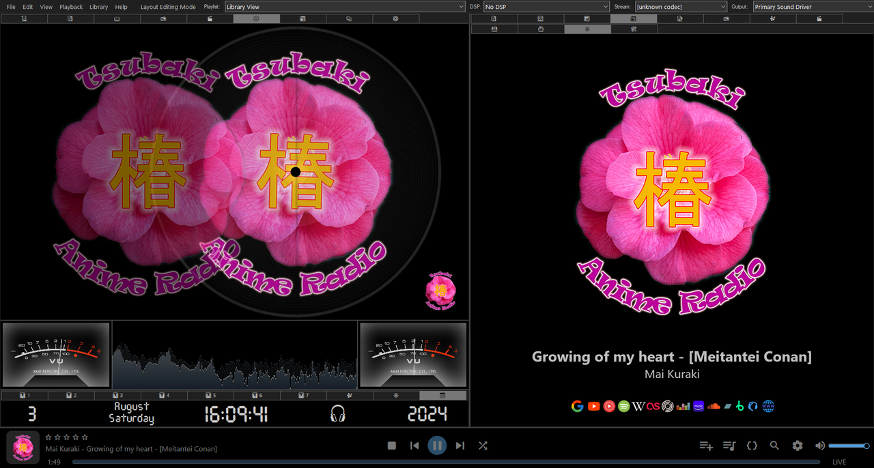Open the YouTube search icon

[x=594, y=406]
